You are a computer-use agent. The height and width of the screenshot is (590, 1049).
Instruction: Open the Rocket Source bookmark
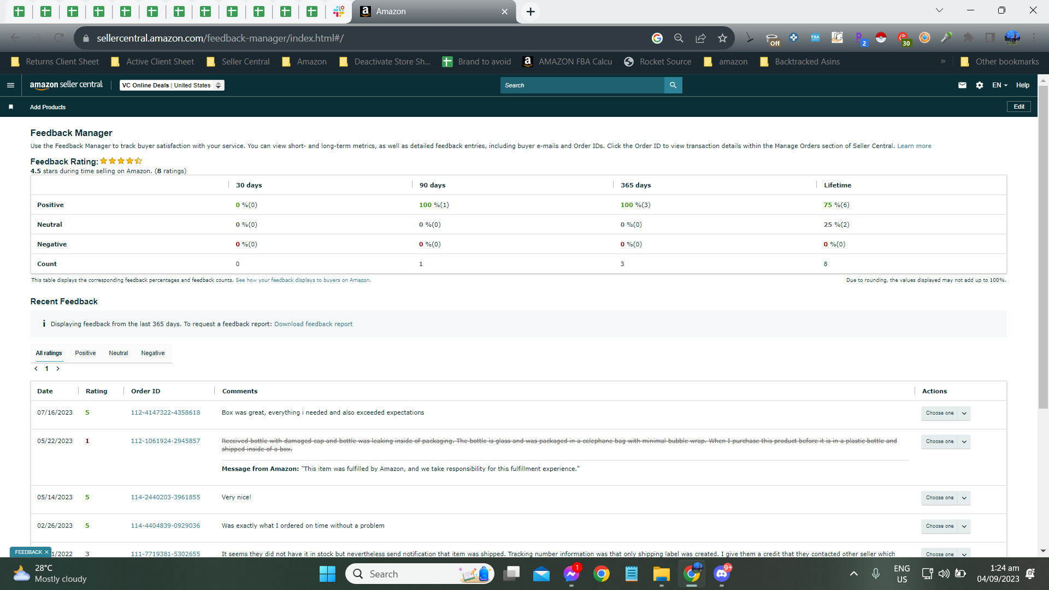(658, 62)
